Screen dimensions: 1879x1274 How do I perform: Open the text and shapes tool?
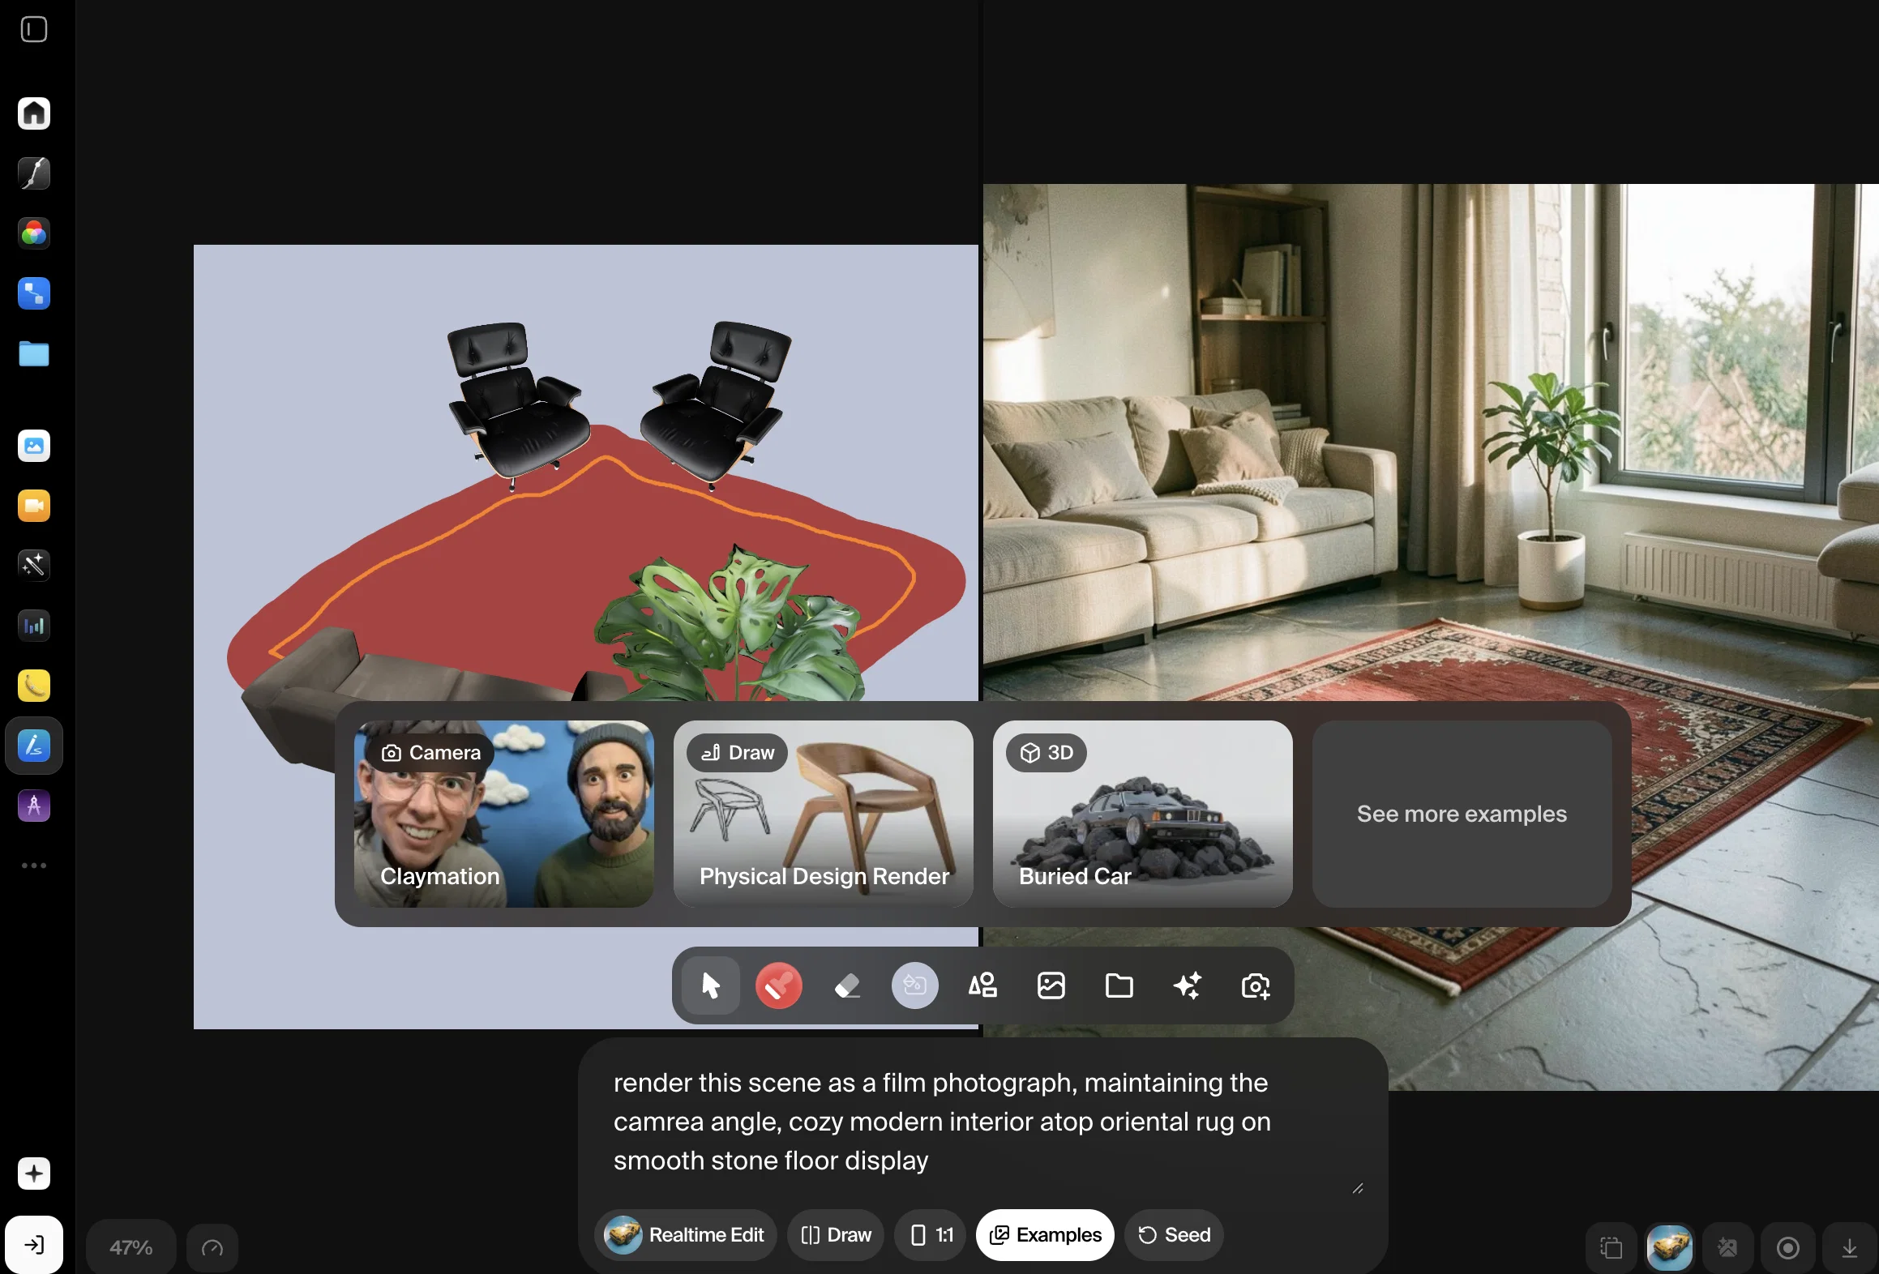pos(983,985)
